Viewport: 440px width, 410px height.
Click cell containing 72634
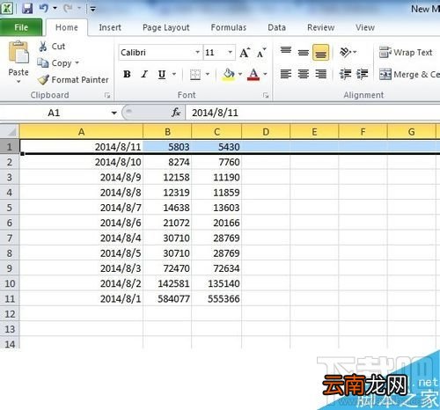[x=216, y=268]
